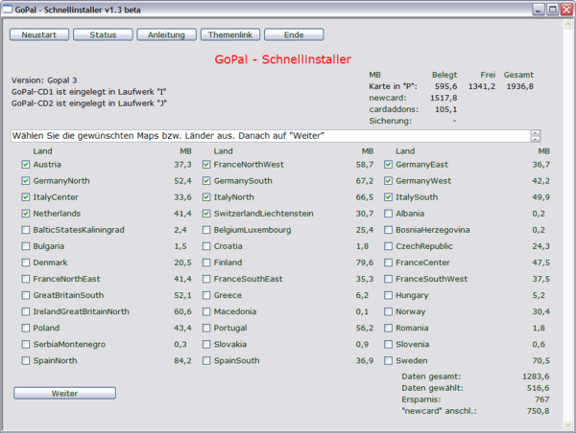Continue with the Weiter button
Viewport: 576px width, 433px height.
[64, 393]
